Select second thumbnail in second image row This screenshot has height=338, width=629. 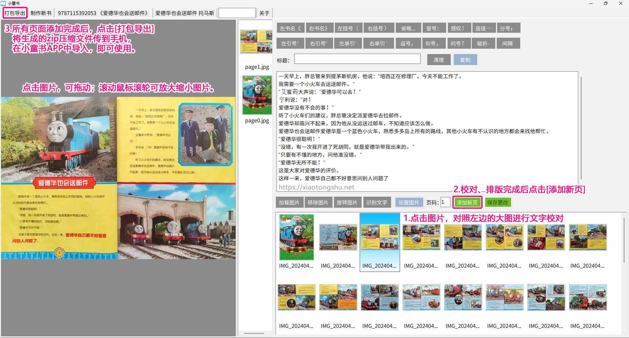[338, 303]
